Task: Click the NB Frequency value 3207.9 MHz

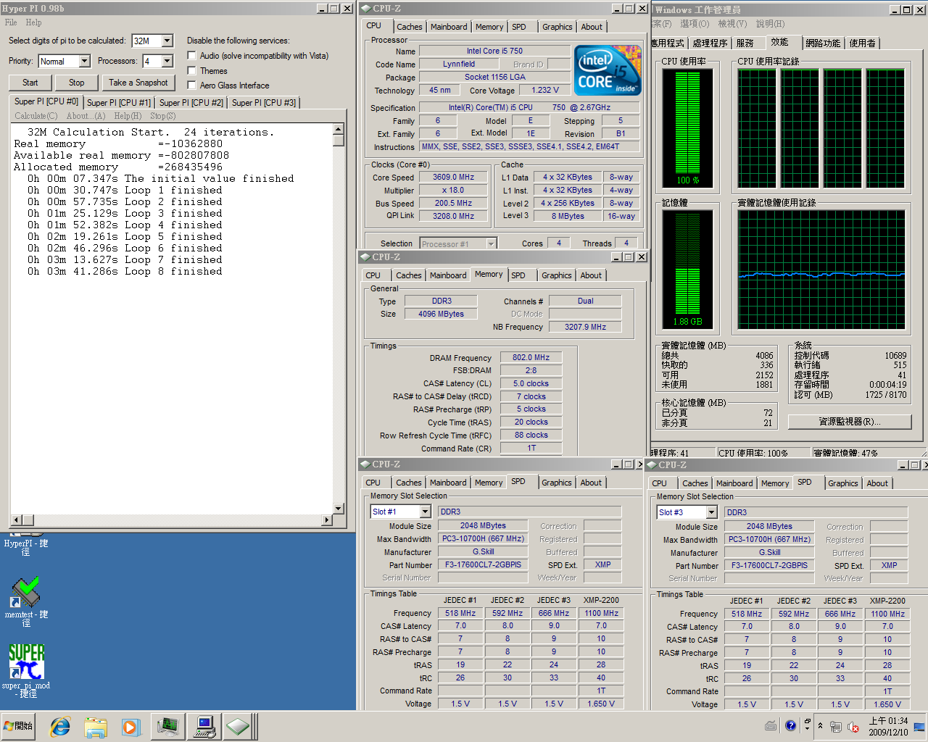Action: (585, 327)
